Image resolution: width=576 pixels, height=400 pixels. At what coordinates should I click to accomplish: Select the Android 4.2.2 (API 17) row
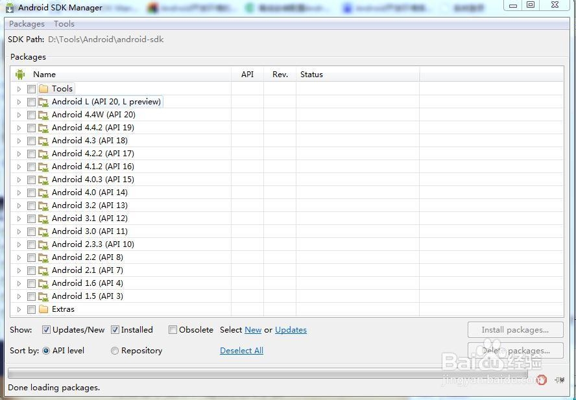[287, 154]
